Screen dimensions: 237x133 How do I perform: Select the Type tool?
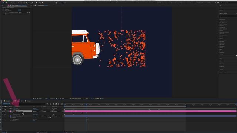[x=29, y=3]
